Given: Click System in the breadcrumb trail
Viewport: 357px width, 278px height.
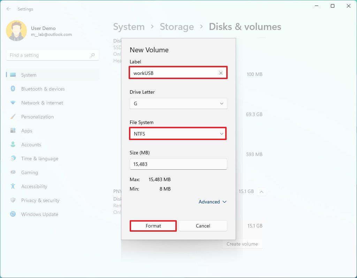Looking at the screenshot, I should coord(129,26).
